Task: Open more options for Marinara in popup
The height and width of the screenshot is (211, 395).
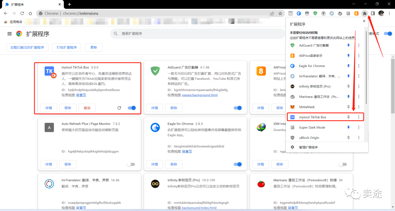Action: tap(359, 97)
